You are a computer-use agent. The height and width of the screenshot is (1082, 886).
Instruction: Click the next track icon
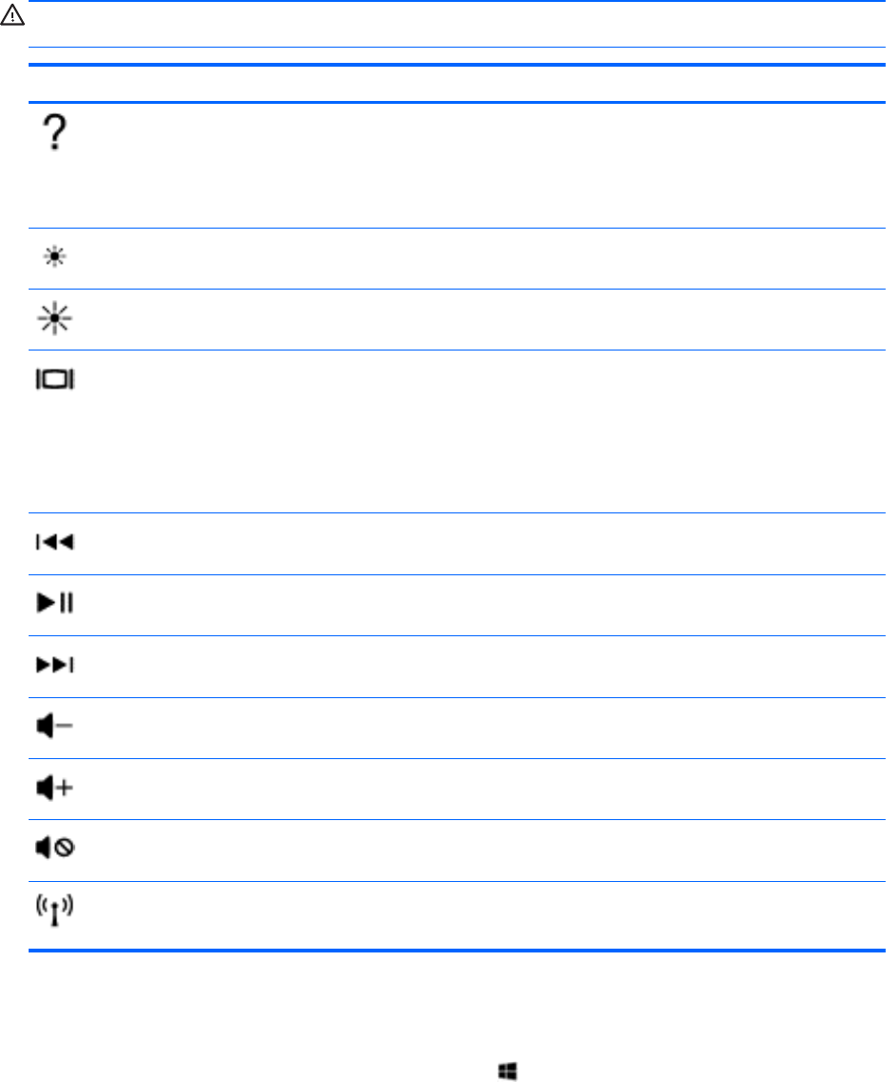(56, 666)
